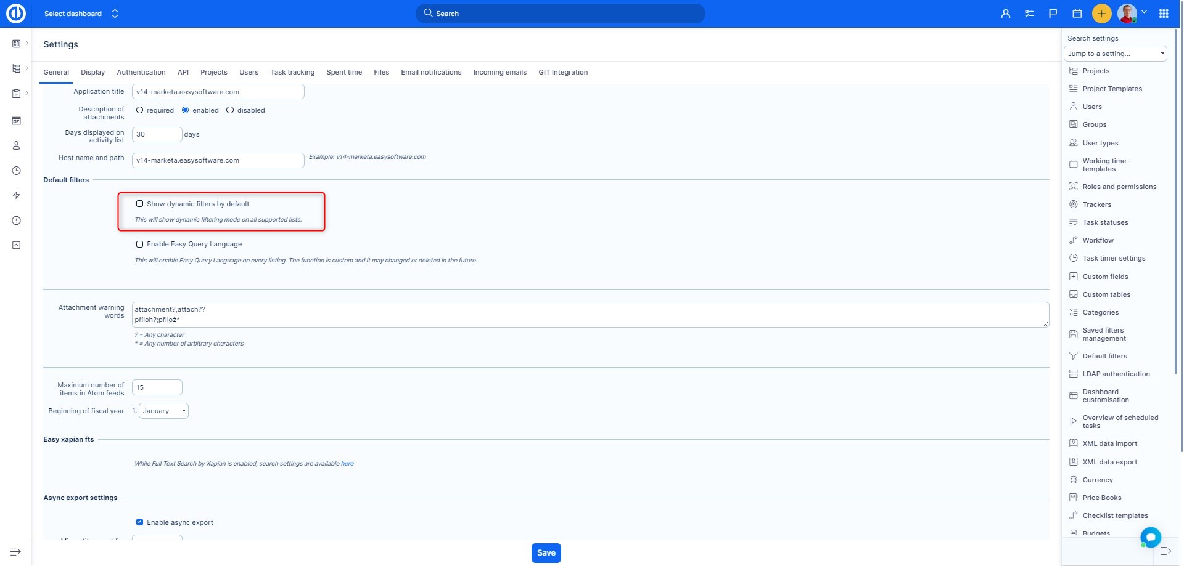Enable Show dynamic filters by default

pos(139,204)
